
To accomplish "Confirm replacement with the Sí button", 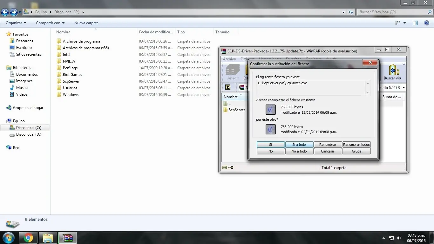I will click(271, 145).
